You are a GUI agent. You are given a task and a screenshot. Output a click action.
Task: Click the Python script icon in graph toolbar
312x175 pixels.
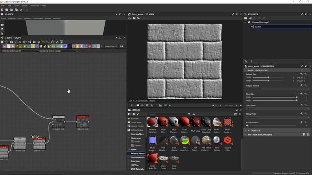coord(39,42)
